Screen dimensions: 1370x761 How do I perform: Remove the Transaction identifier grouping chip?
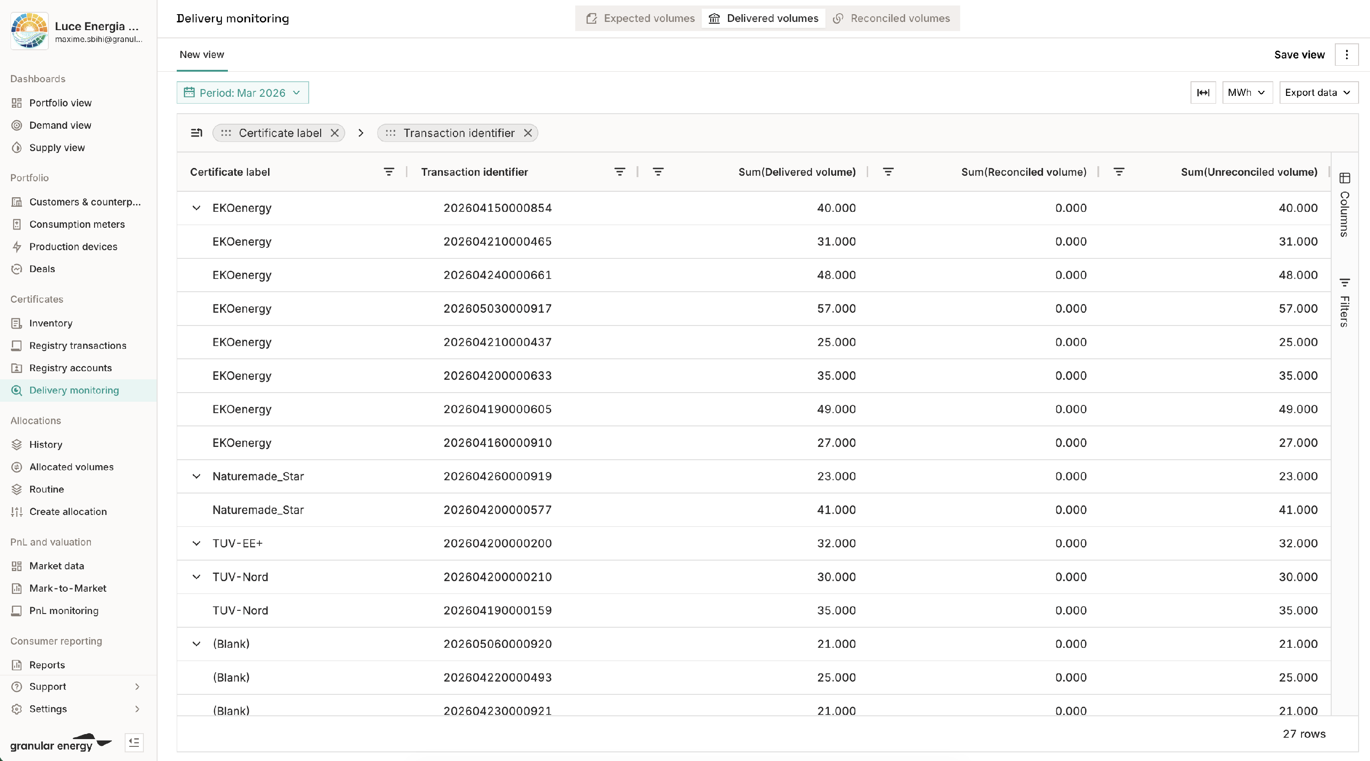[x=527, y=133]
